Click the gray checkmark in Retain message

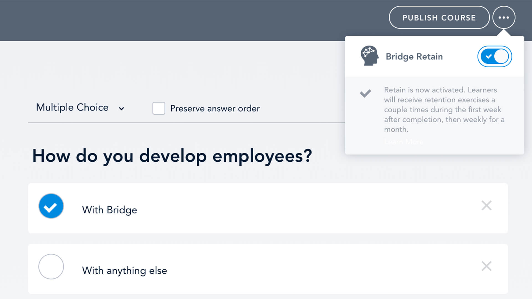[x=365, y=93]
